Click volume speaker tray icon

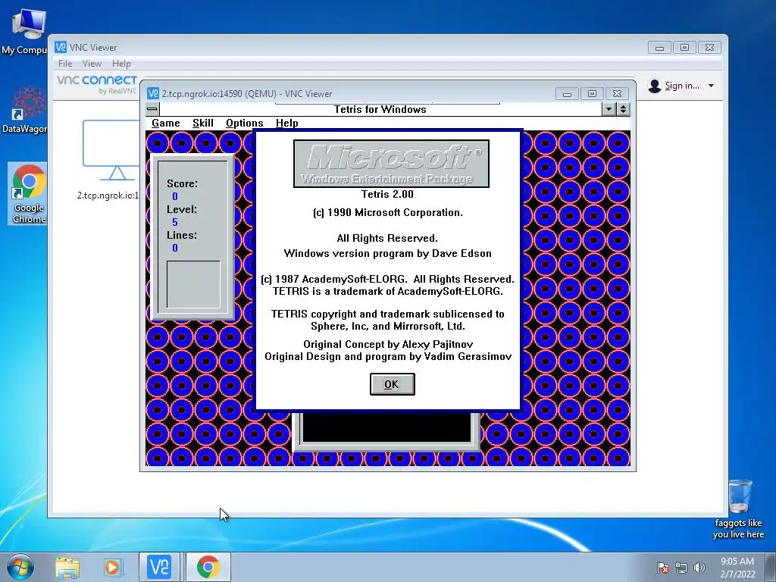tap(699, 568)
